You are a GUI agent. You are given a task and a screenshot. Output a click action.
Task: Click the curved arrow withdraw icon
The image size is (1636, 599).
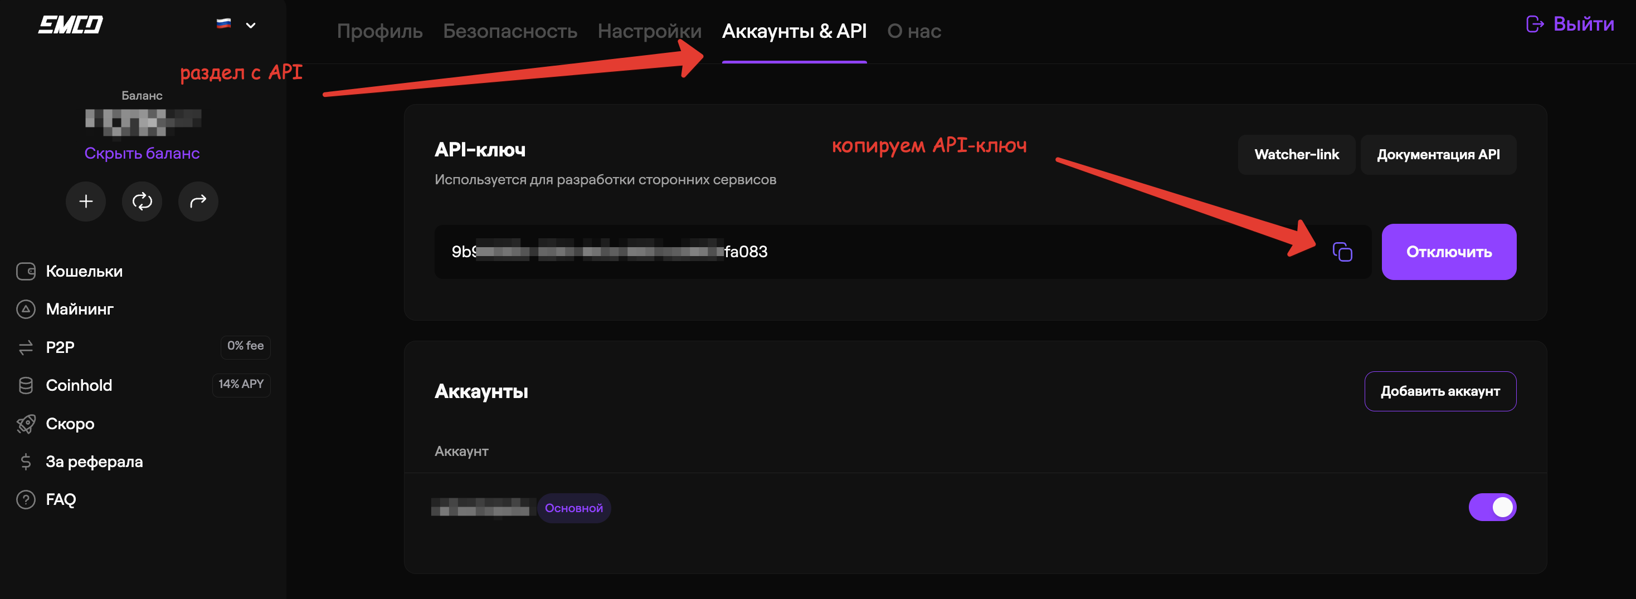[198, 202]
